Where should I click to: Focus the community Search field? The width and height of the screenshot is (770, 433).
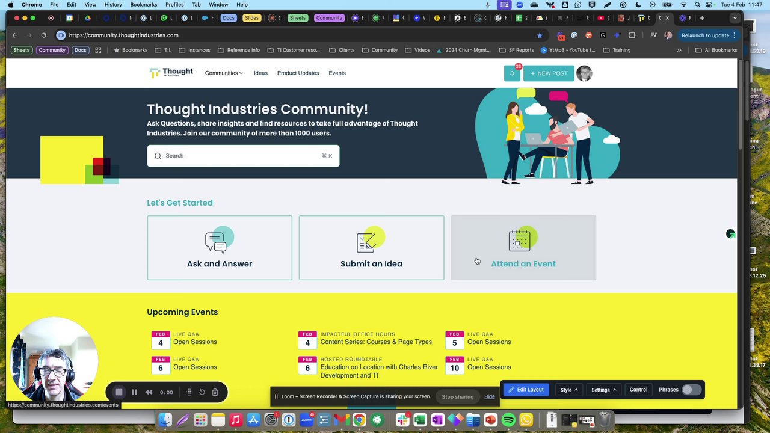pos(243,156)
